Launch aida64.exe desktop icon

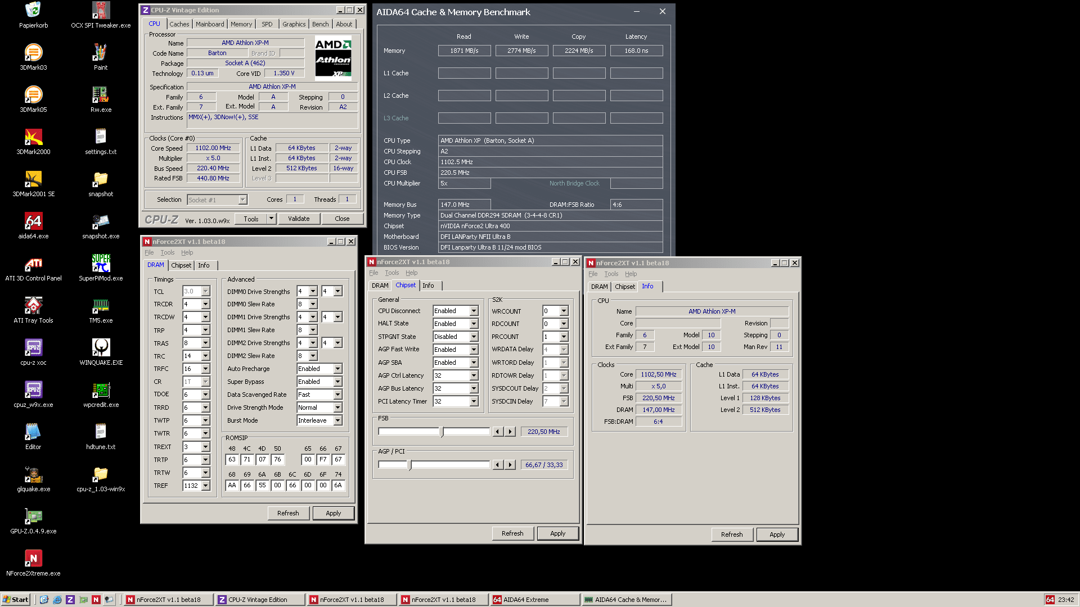coord(33,226)
